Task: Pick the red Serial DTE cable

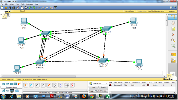Action: pyautogui.click(x=72, y=85)
